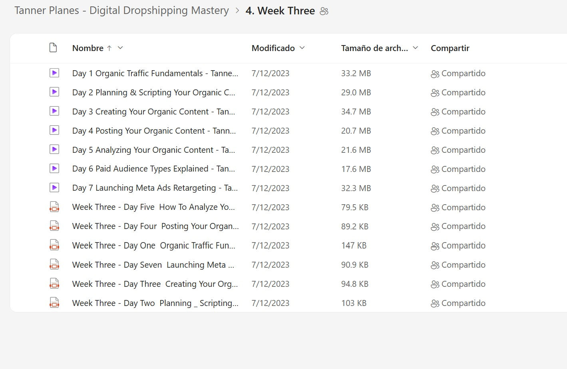
Task: Open Day 5 Analyzing Your Organic Content video
Action: pyautogui.click(x=153, y=150)
